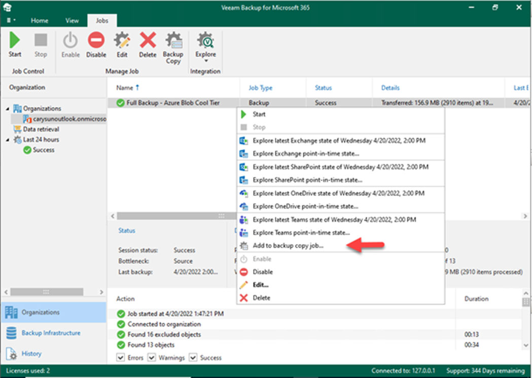This screenshot has height=378, width=532.
Task: Choose Explore SharePoint point-in-time state
Action: coord(340,180)
